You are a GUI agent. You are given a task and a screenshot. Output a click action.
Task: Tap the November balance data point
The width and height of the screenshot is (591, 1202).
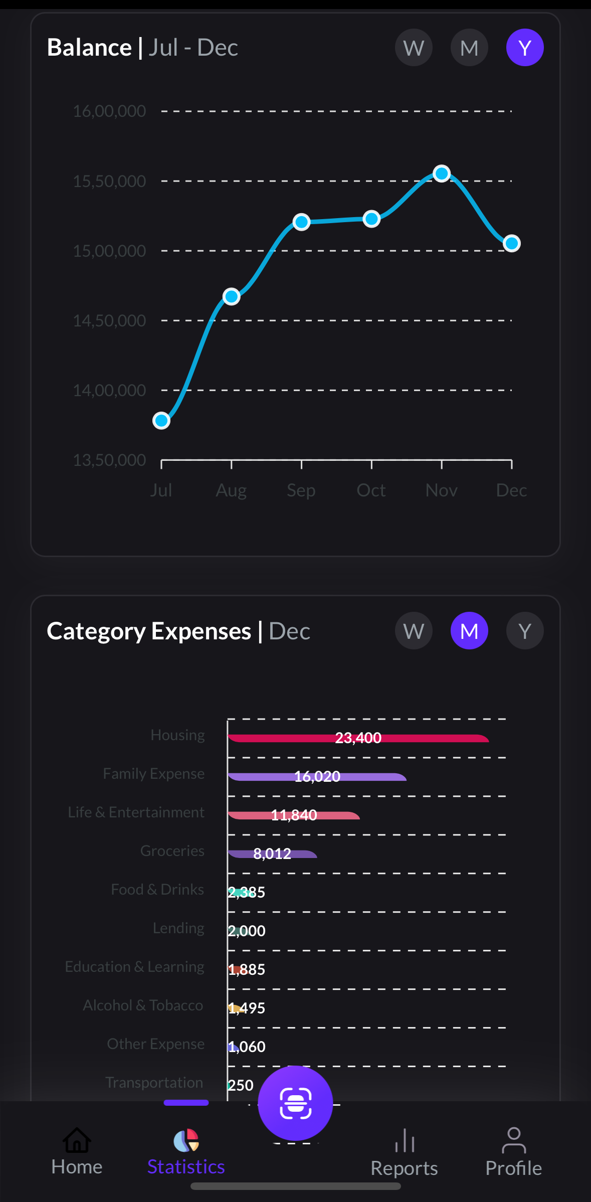tap(442, 174)
